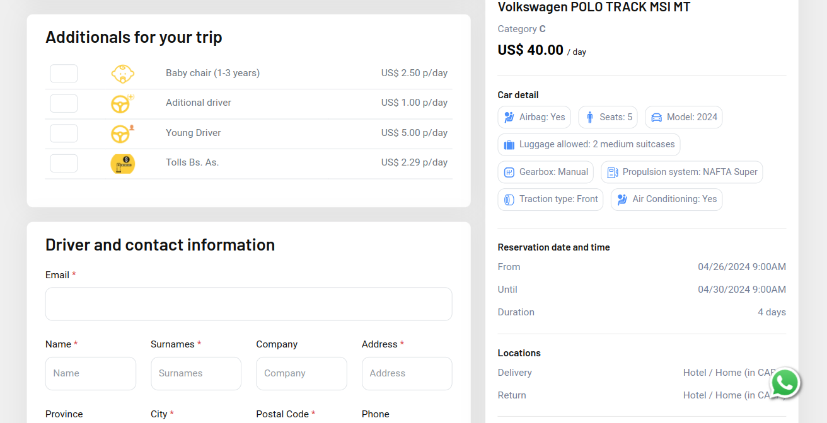Viewport: 827px width, 423px height.
Task: Select the Tolls Bs. As. checkbox
Action: pos(64,163)
